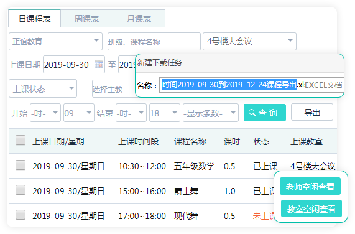Switch to the 月课表 tab
This screenshot has height=234, width=355.
(139, 19)
